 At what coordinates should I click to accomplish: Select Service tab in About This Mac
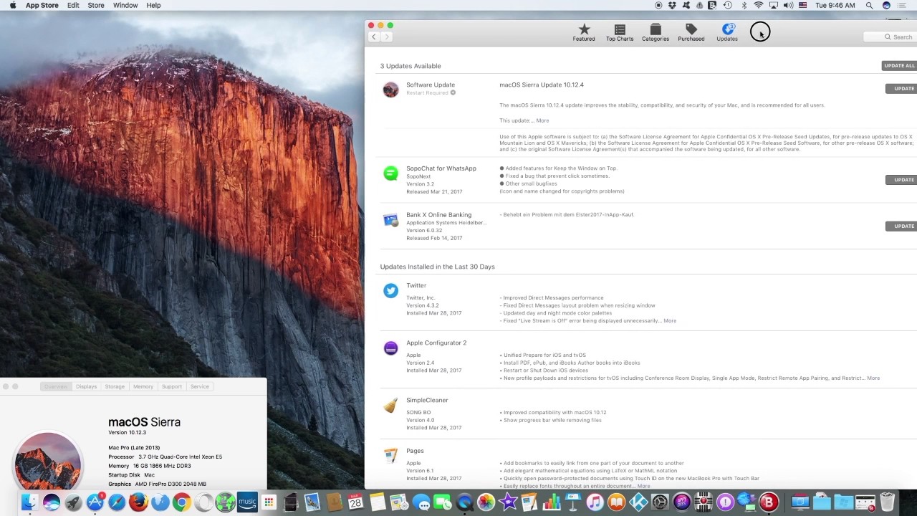(x=200, y=386)
